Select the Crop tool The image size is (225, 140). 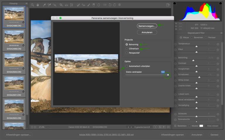click(x=61, y=5)
